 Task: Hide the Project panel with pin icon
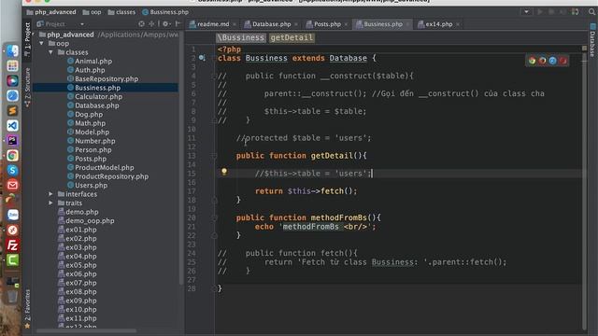(178, 23)
